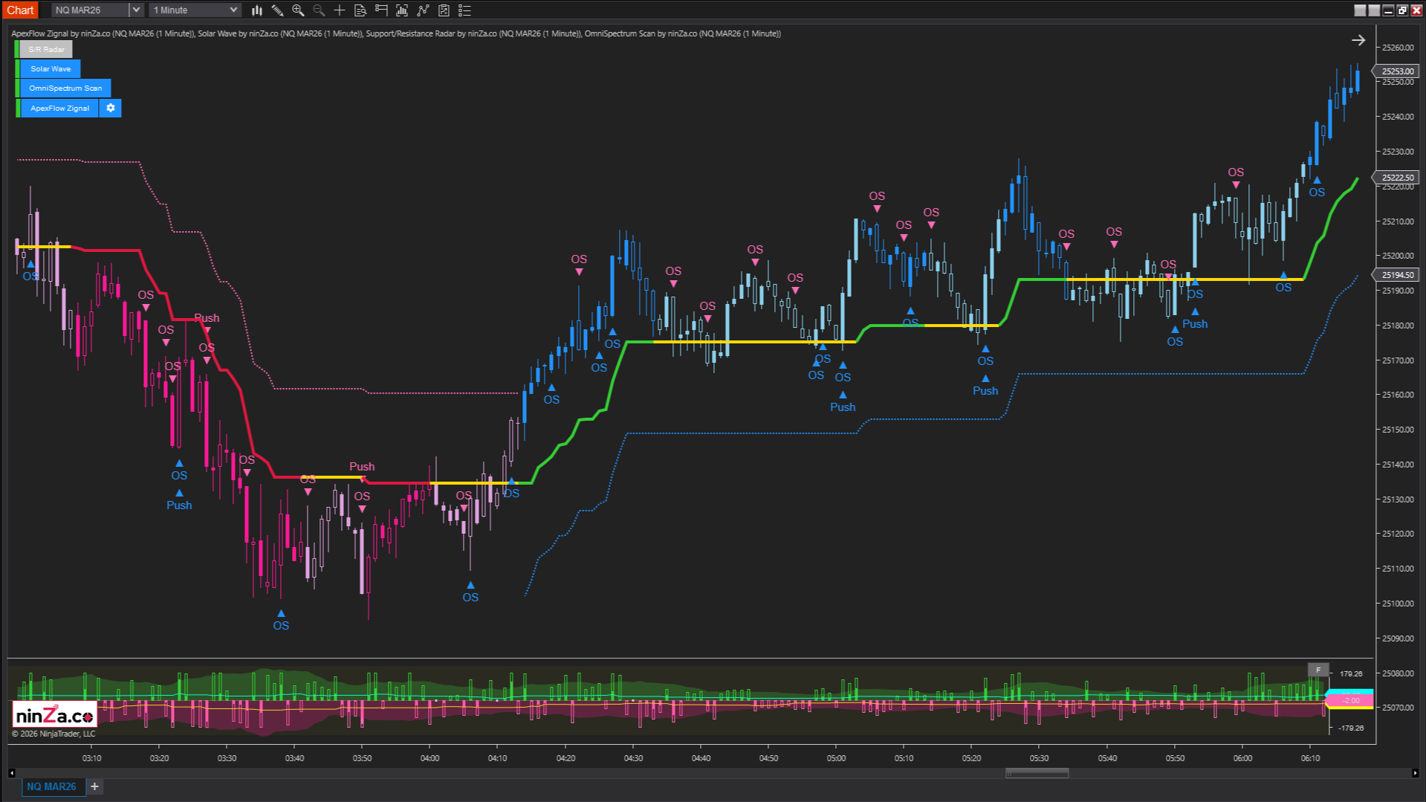Toggle the S/R Radar indicator

click(x=46, y=50)
